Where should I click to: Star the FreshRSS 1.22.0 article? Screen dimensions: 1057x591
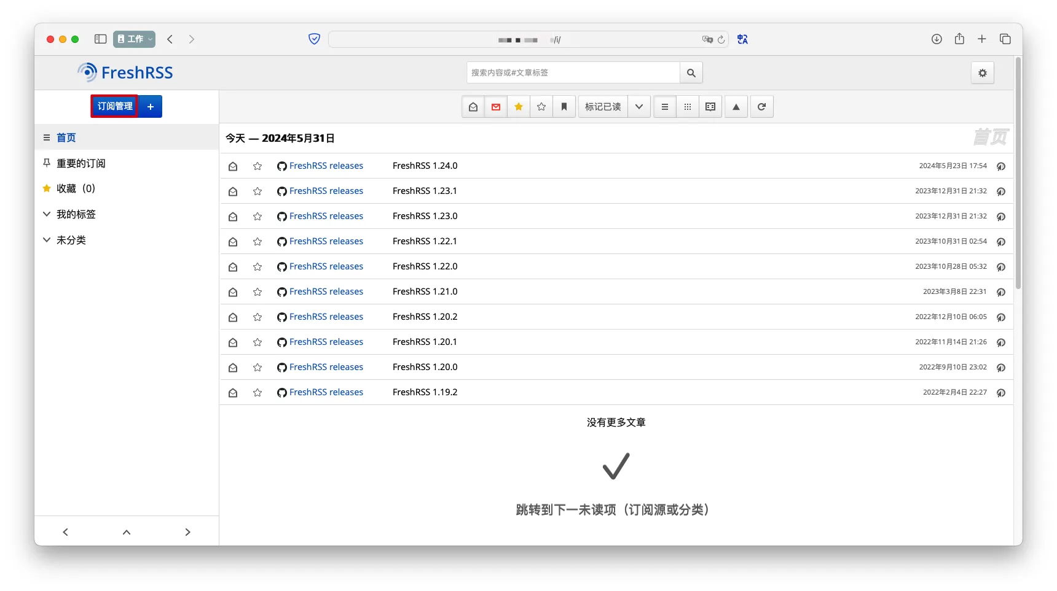(x=257, y=267)
